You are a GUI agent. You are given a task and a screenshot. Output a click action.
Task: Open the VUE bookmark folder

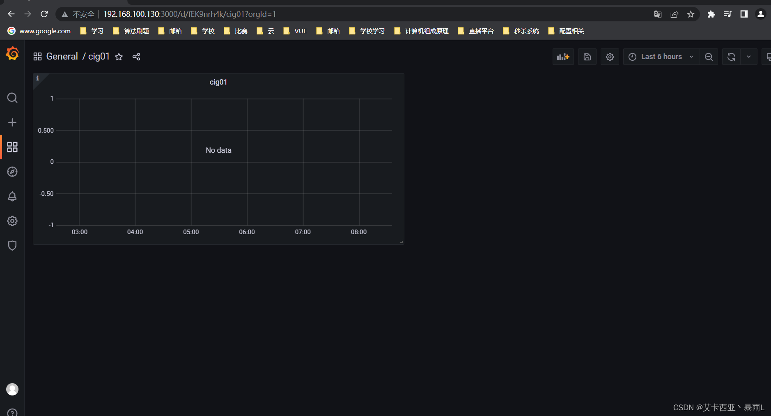tap(295, 31)
